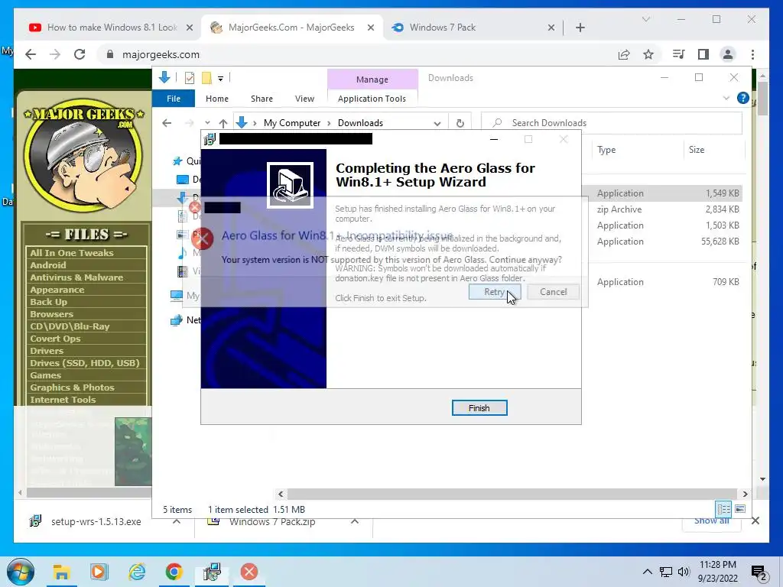Switch to large icons view layout

[740, 508]
